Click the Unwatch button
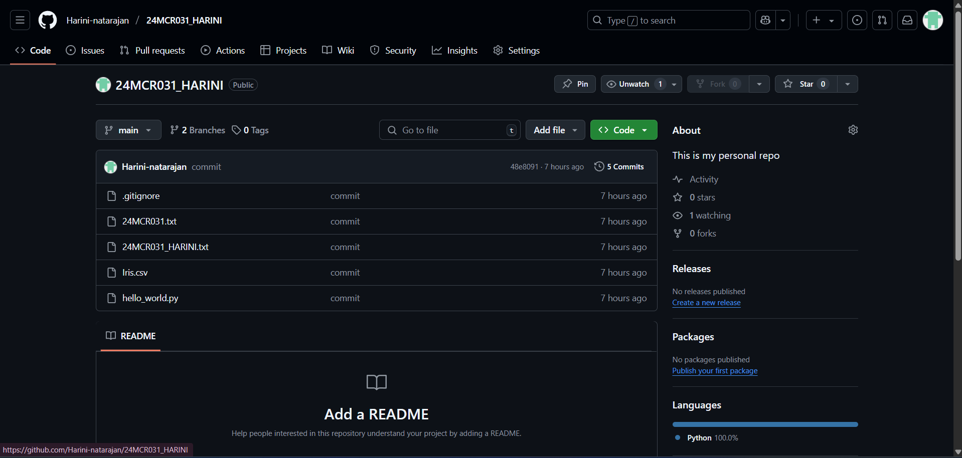962x458 pixels. [633, 84]
